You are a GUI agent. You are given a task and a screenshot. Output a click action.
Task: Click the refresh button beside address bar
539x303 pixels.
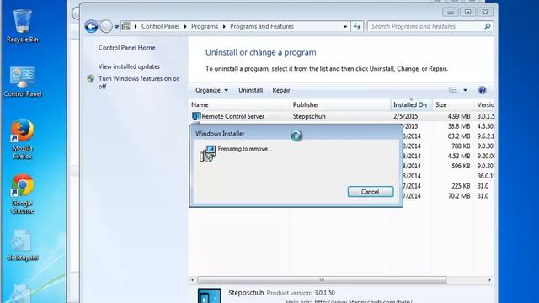pyautogui.click(x=357, y=26)
